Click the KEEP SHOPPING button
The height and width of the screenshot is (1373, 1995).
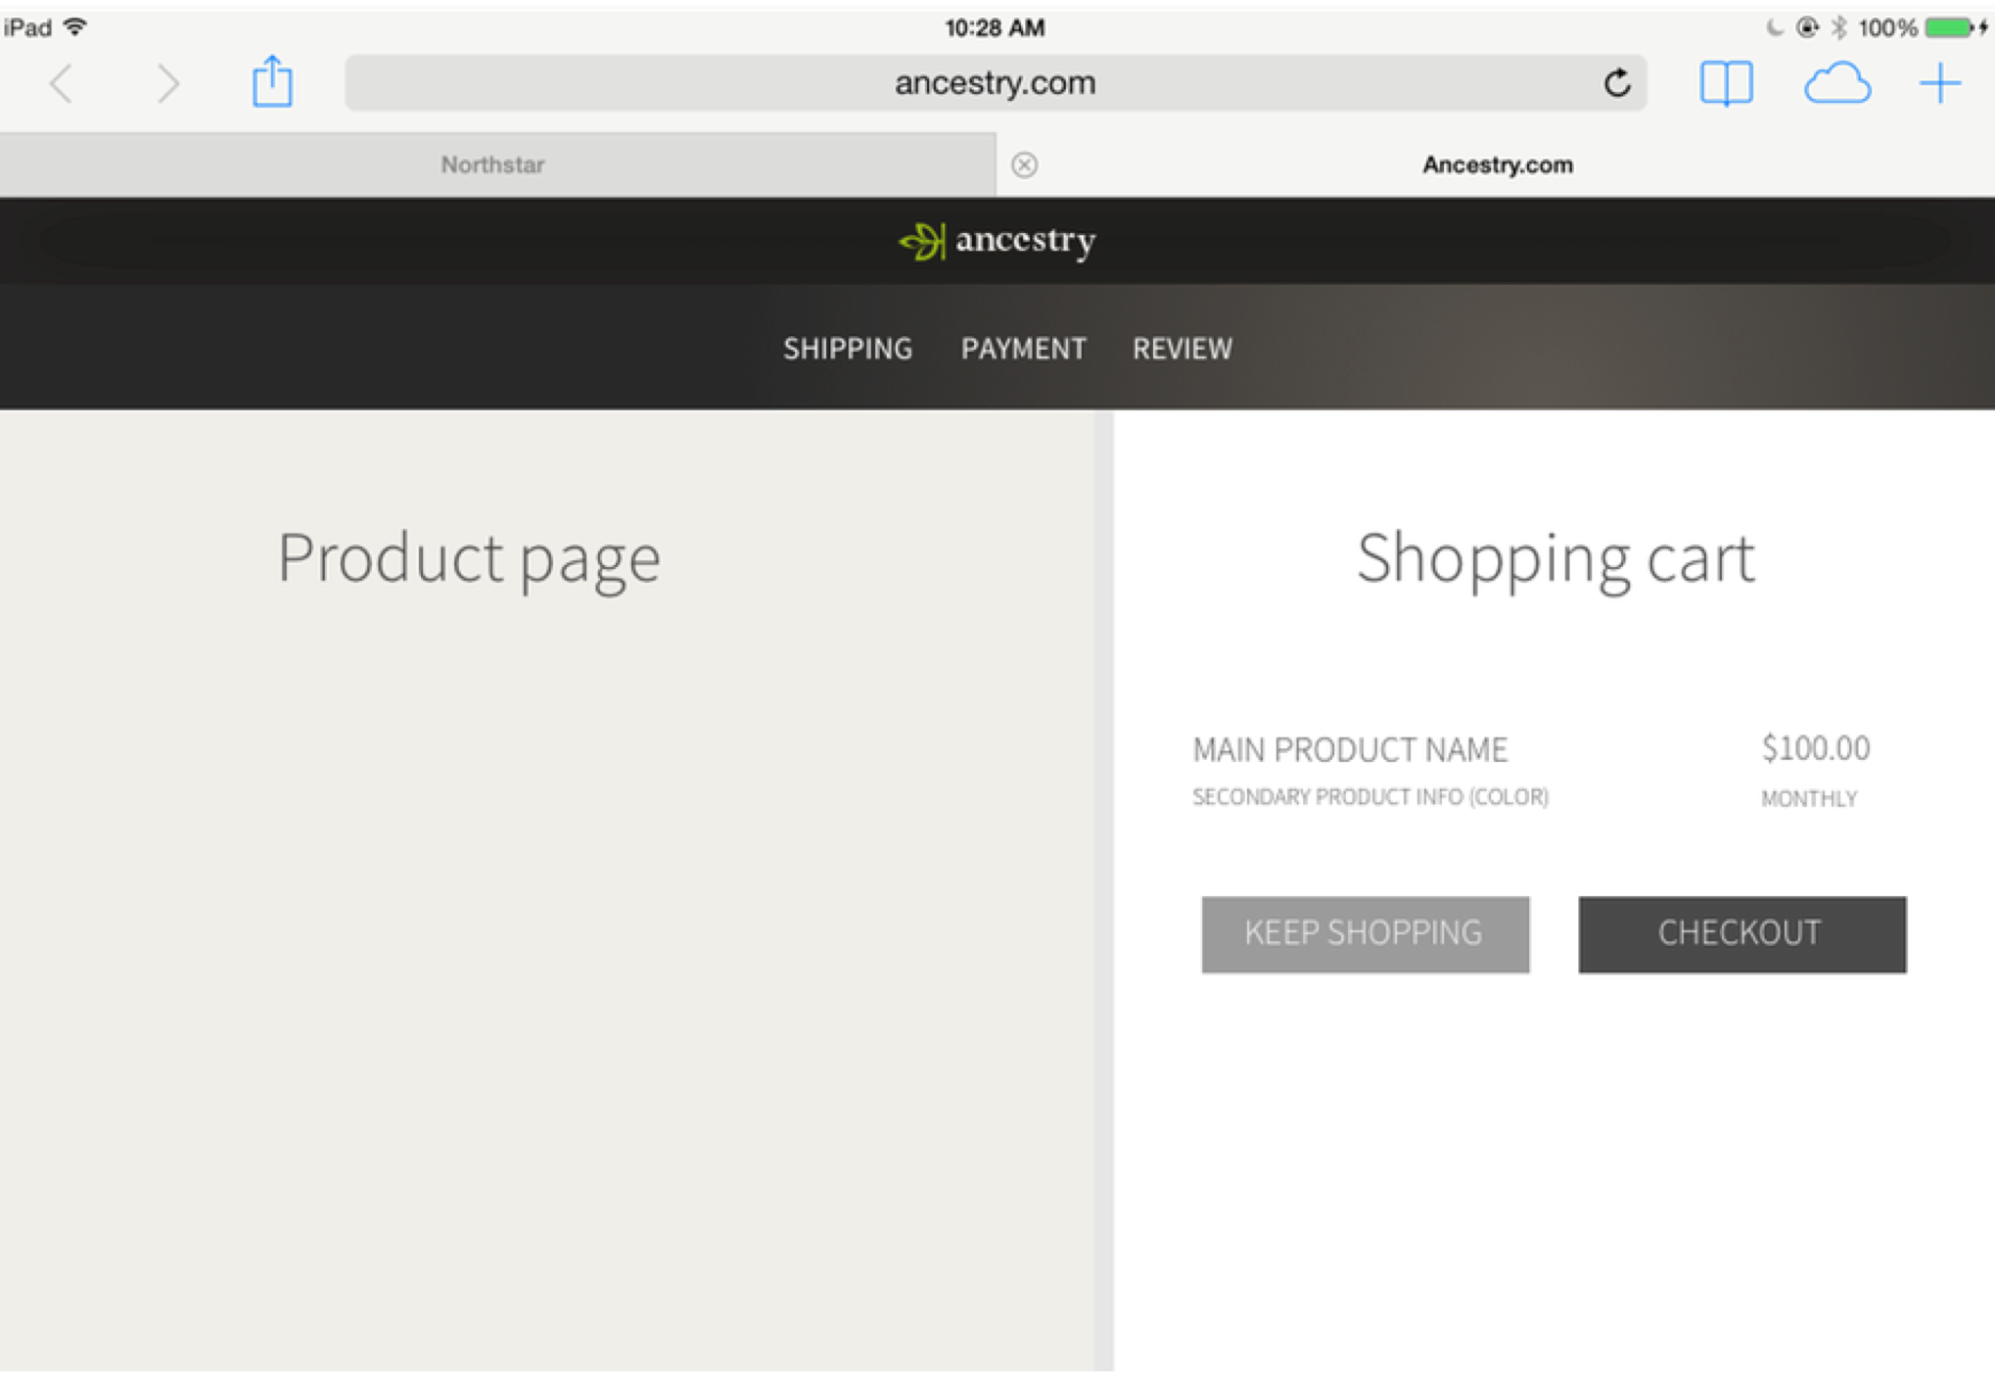[1365, 934]
